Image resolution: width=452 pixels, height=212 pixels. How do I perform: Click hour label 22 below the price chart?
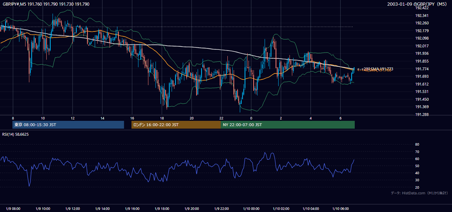221,118
